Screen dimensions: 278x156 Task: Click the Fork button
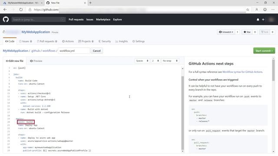coord(265,32)
